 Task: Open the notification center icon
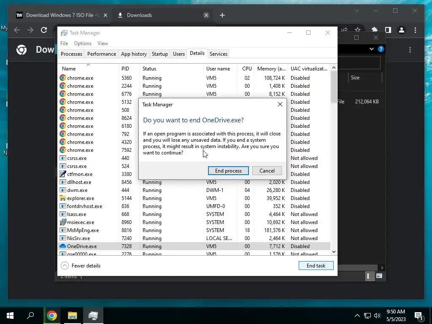click(419, 316)
